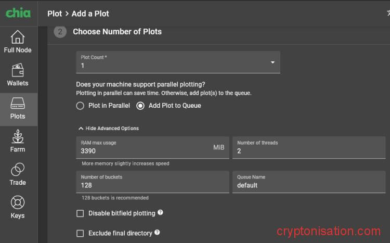
Task: Select the Plots drive icon
Action: point(18,104)
